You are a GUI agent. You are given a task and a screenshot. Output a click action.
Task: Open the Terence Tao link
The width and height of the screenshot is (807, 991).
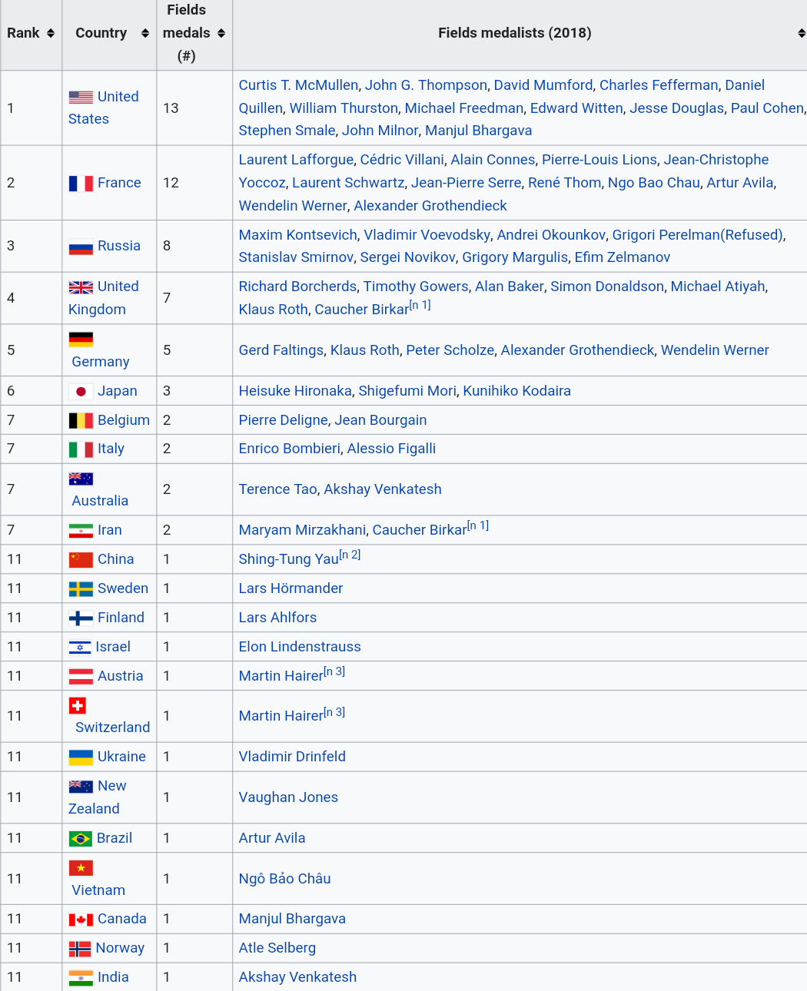(x=277, y=489)
